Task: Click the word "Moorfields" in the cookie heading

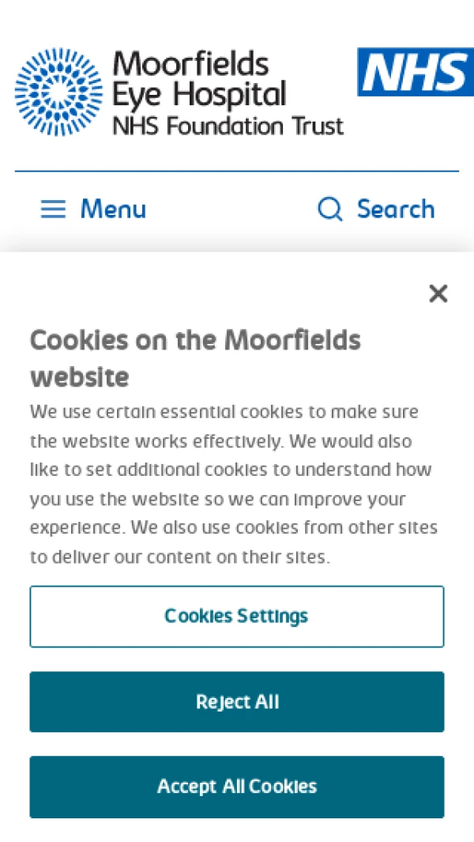Action: pyautogui.click(x=292, y=341)
